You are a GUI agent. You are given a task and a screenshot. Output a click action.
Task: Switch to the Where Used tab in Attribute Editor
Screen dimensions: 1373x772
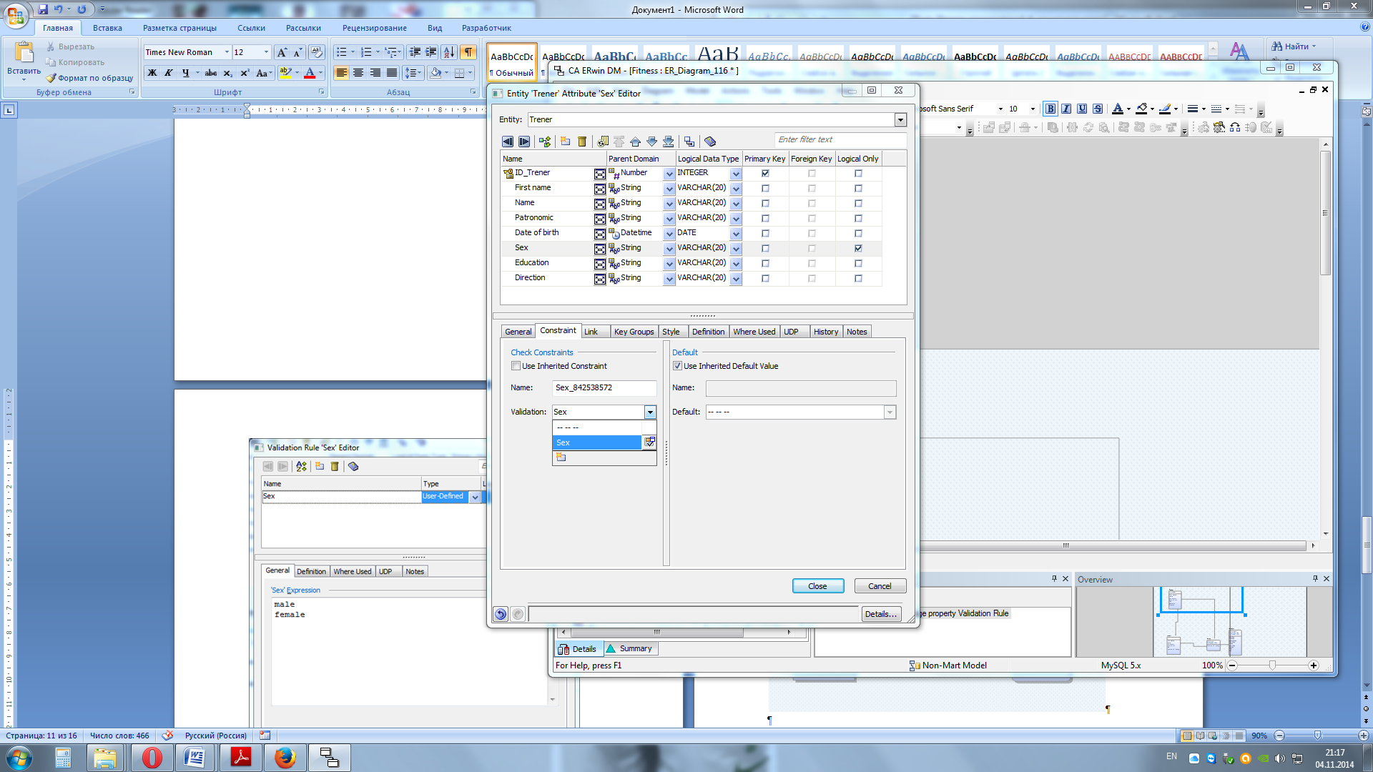pos(754,332)
